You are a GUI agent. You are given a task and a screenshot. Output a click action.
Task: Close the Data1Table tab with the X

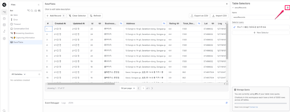coord(227,4)
